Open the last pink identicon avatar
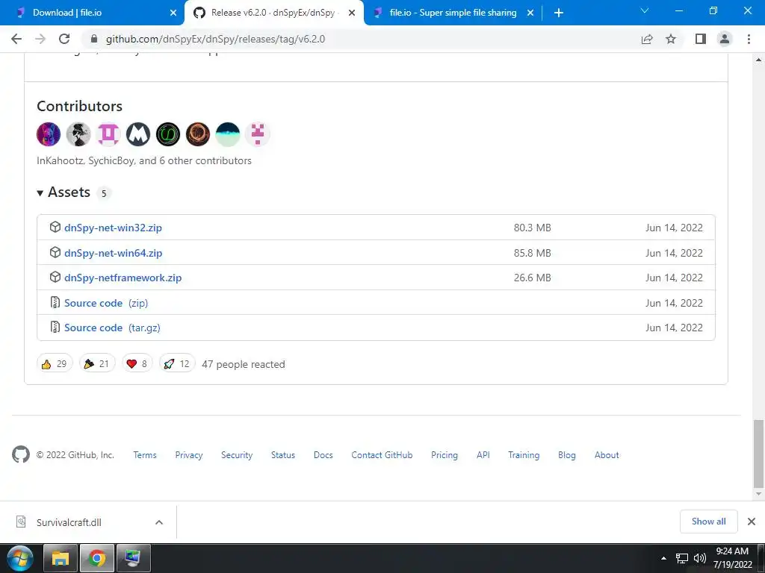The image size is (765, 573). pyautogui.click(x=257, y=134)
